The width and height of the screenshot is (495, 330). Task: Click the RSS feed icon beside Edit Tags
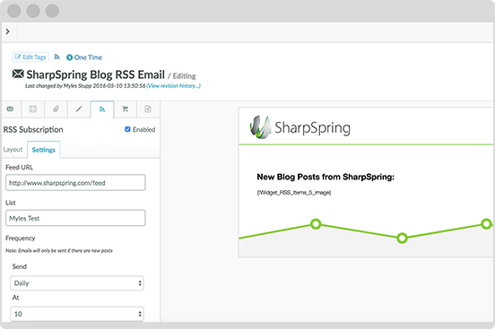pos(56,56)
